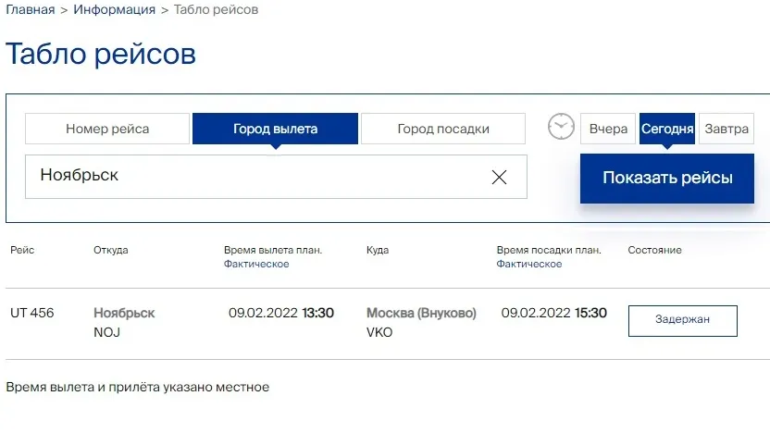Click the clock icon beside the day selector

(x=561, y=127)
